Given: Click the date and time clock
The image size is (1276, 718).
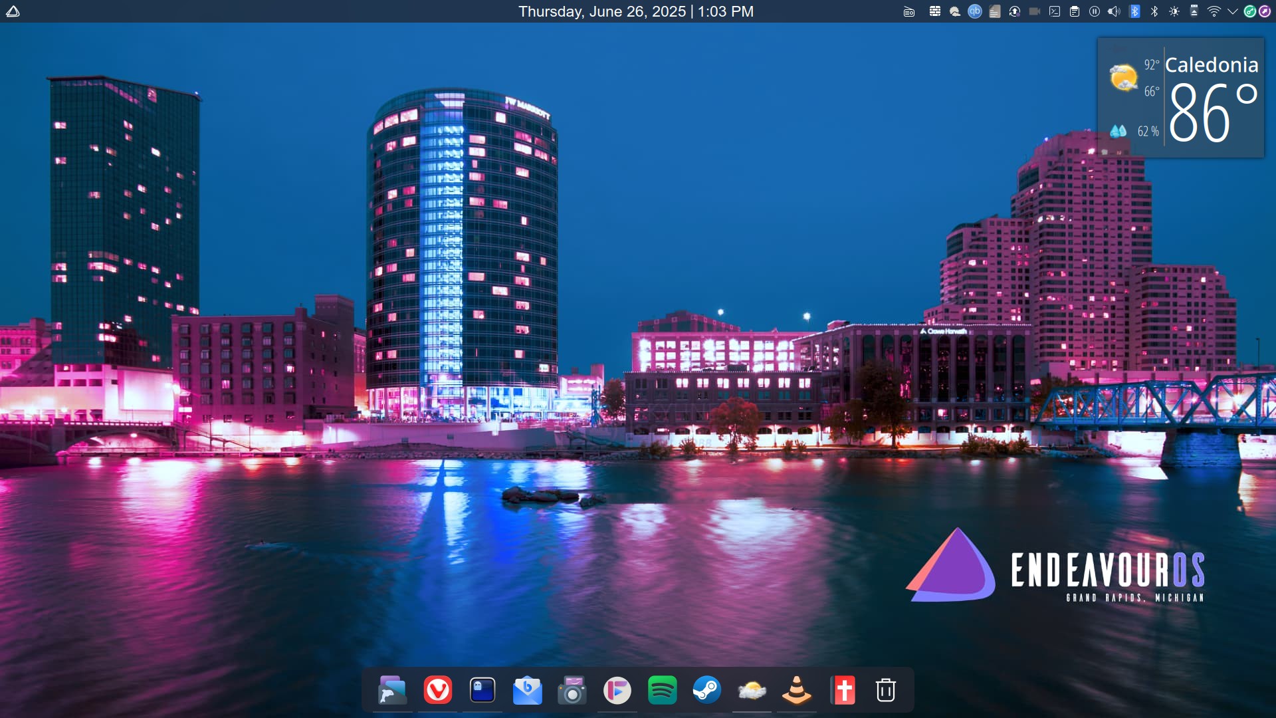Looking at the screenshot, I should pos(636,11).
